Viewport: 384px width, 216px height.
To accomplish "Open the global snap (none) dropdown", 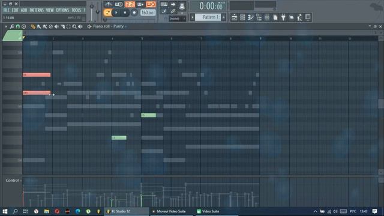I will pos(178,19).
